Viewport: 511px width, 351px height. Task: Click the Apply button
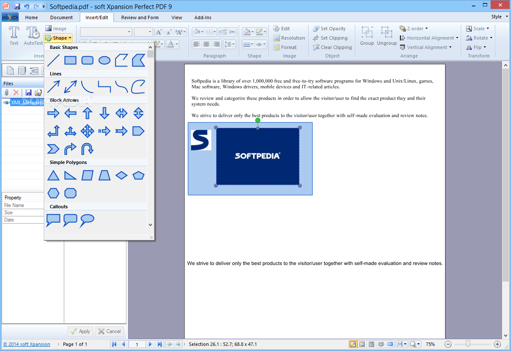pos(80,331)
